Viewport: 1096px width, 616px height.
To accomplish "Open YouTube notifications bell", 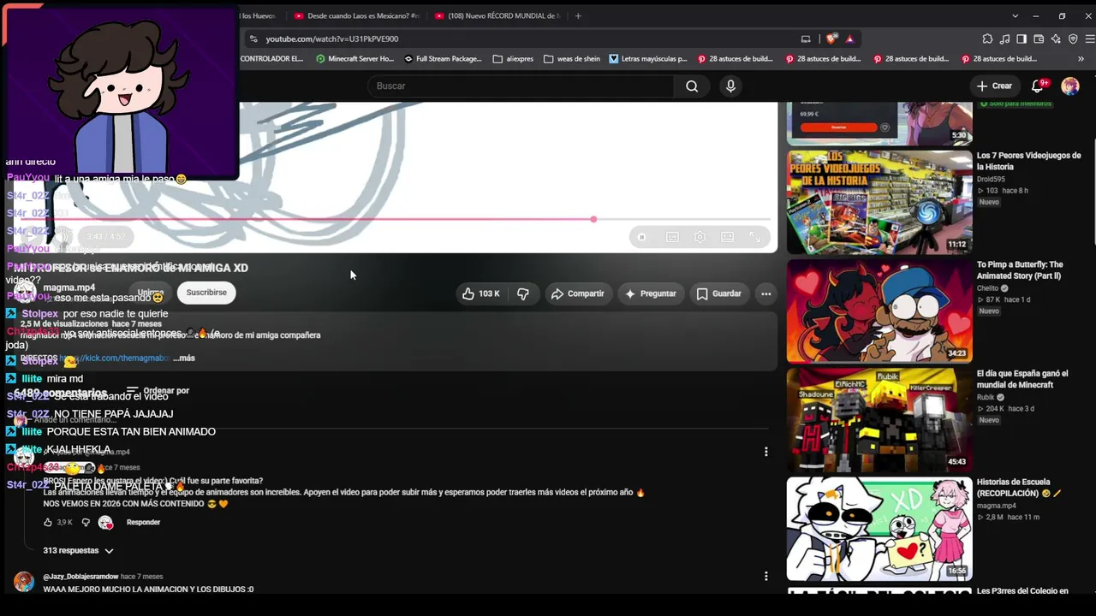I will (1038, 86).
